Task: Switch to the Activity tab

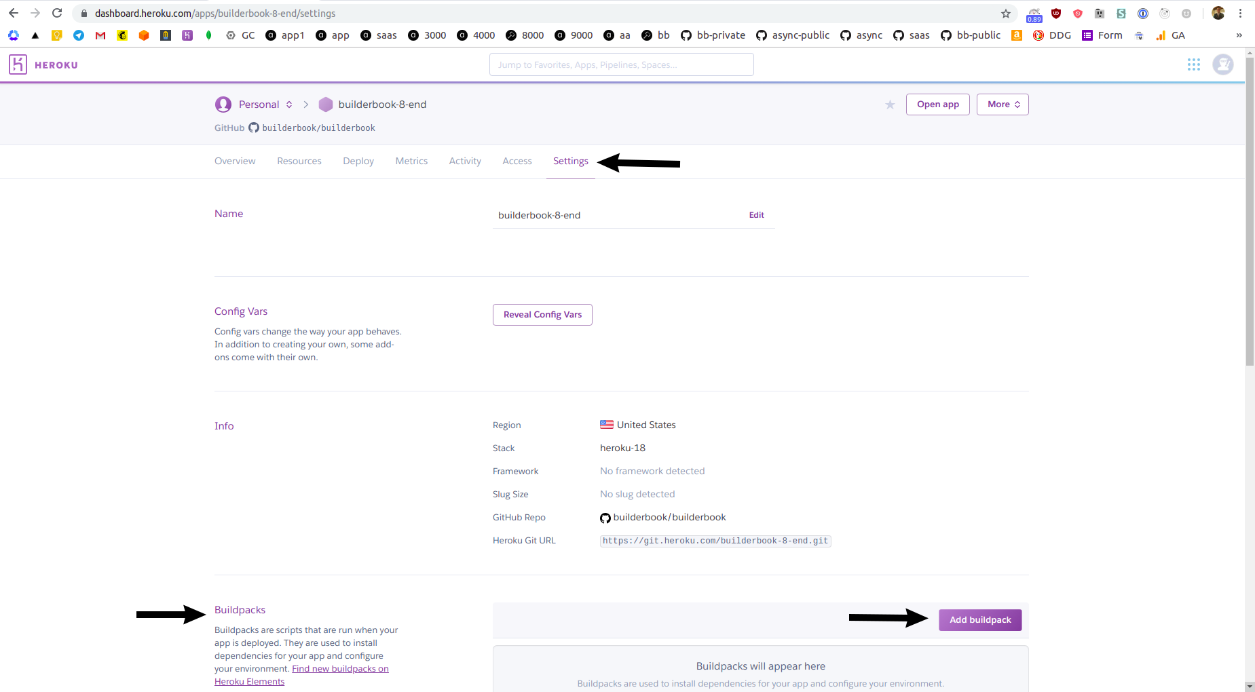Action: click(x=465, y=161)
